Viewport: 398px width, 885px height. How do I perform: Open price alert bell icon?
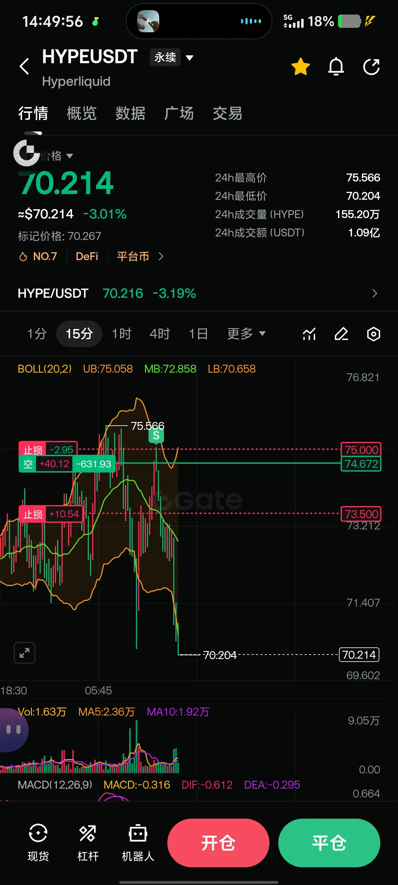(x=336, y=67)
